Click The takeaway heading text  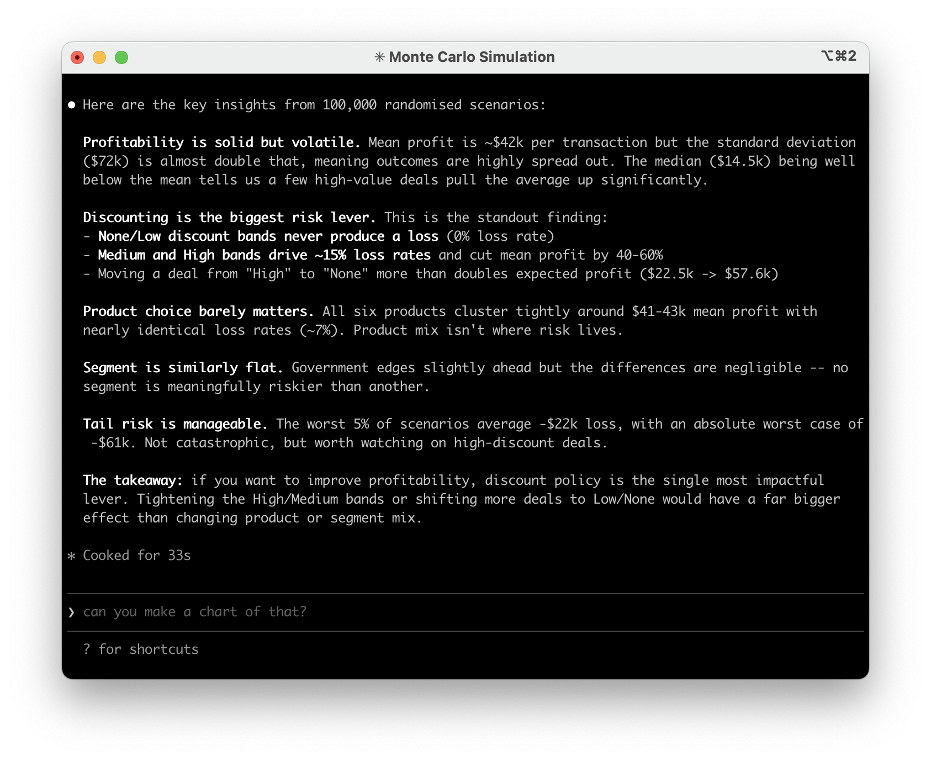pos(132,480)
